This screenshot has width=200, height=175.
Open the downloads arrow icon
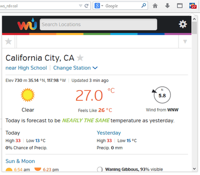167,6
